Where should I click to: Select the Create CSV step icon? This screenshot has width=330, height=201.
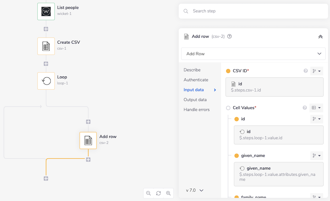[x=46, y=46]
